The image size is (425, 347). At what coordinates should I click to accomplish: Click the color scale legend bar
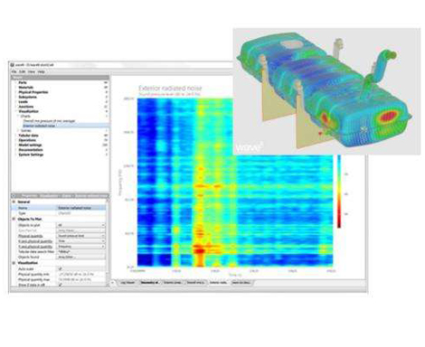click(x=339, y=191)
